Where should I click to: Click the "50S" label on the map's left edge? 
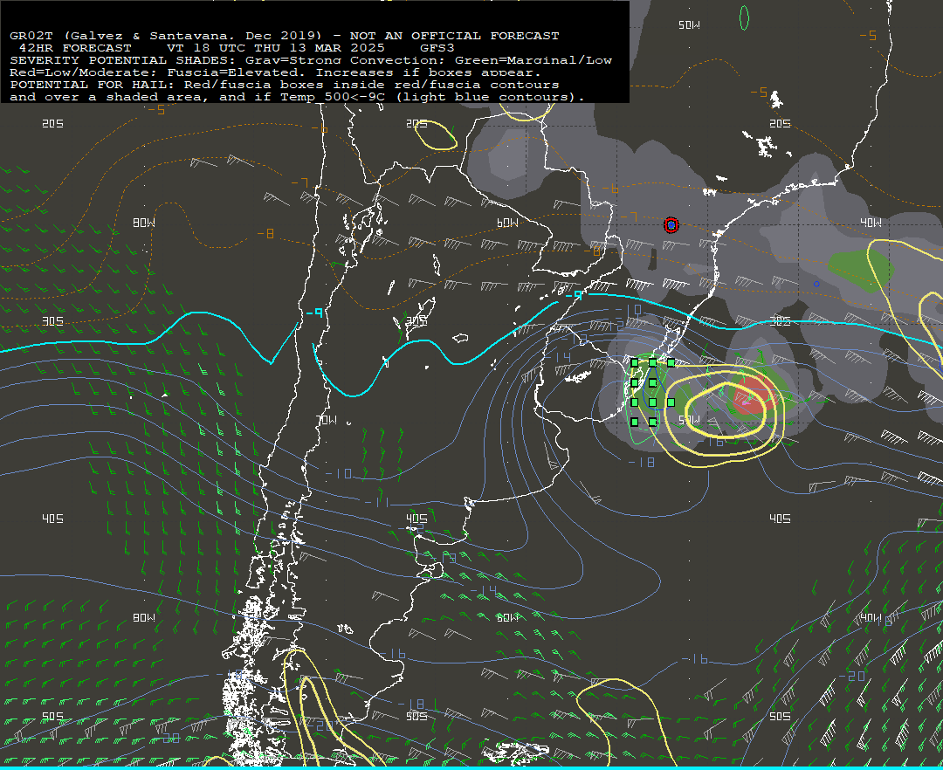click(52, 716)
